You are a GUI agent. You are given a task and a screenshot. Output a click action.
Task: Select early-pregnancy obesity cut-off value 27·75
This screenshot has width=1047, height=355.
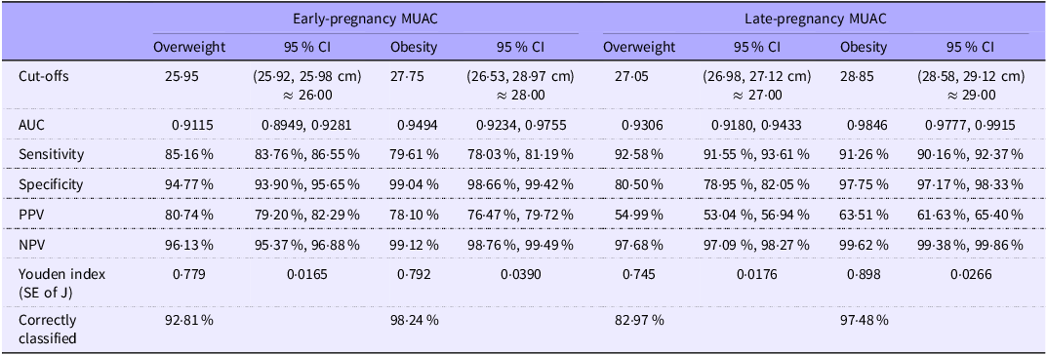point(407,77)
